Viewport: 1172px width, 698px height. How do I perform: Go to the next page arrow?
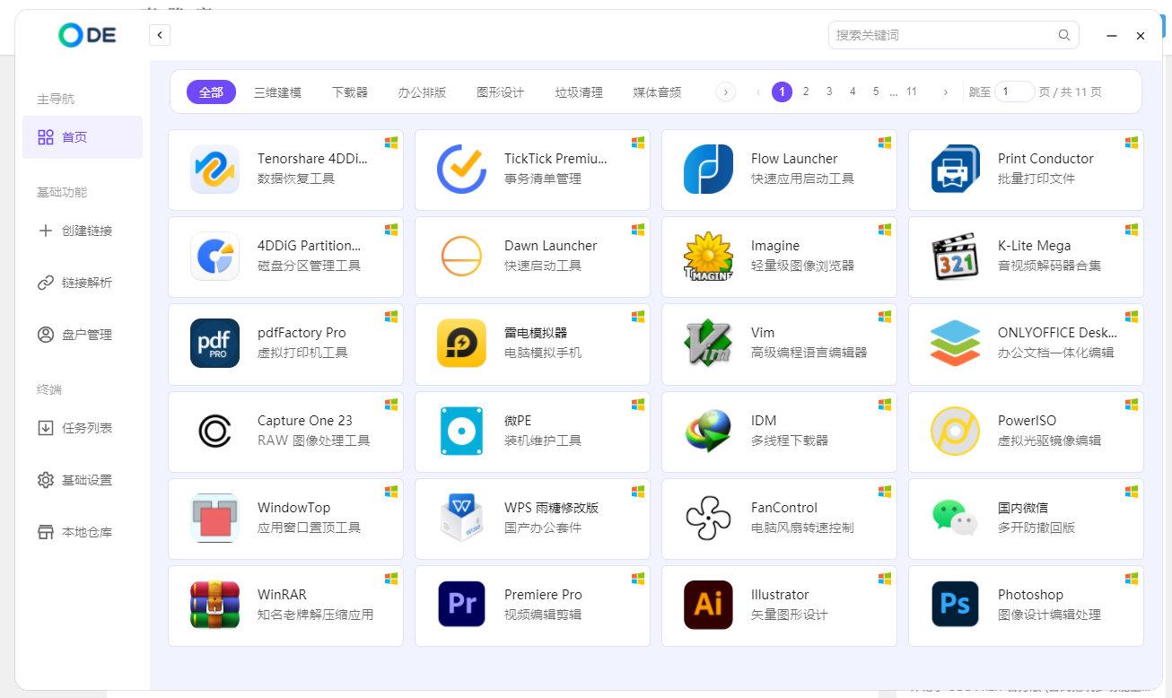point(945,92)
